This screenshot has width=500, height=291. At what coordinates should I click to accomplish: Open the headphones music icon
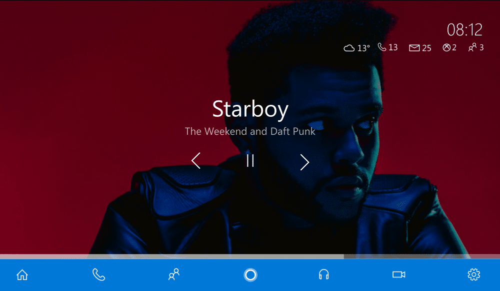[323, 275]
